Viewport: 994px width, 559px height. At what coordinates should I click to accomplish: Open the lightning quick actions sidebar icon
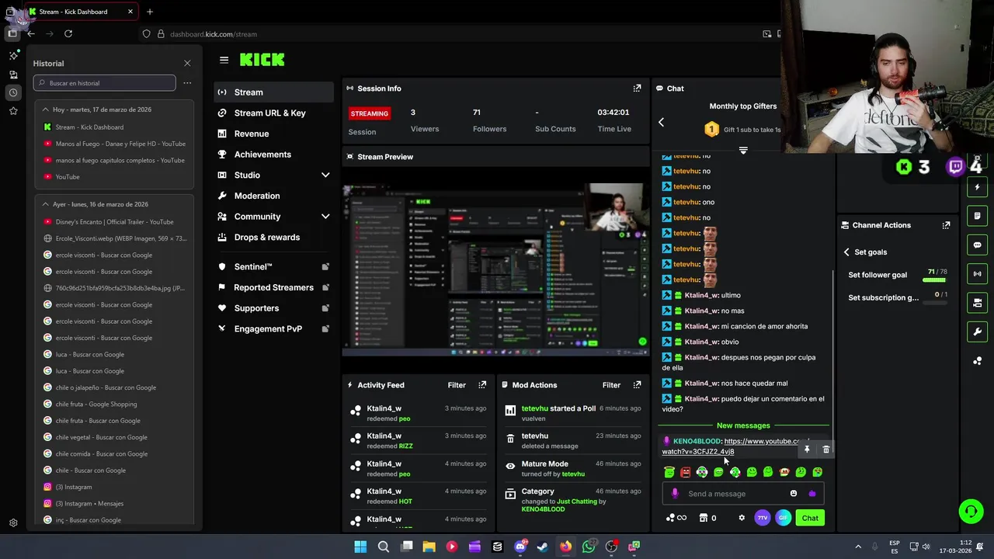click(977, 187)
